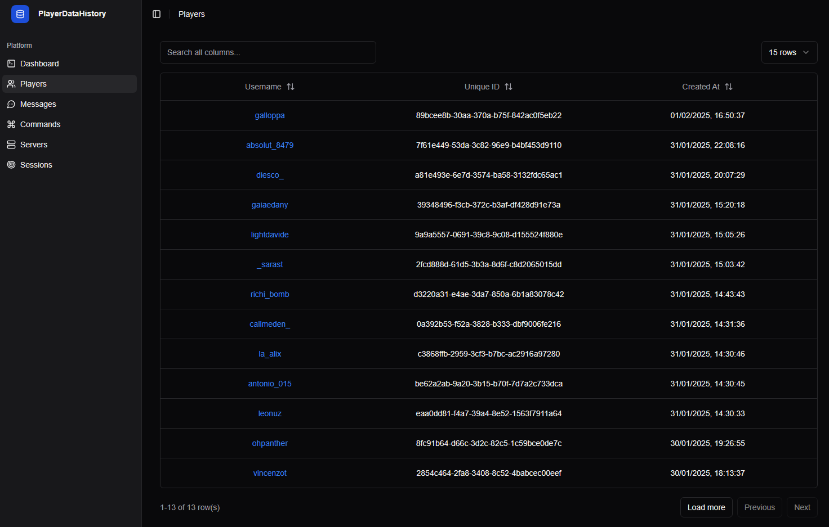The width and height of the screenshot is (829, 527).
Task: Click the Messages speech bubble icon
Action: coord(11,104)
